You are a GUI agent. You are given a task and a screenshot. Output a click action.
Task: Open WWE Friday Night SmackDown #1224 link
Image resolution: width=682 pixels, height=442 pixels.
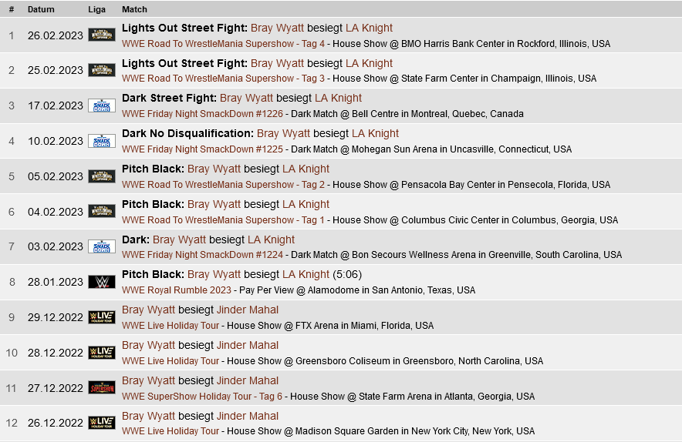click(202, 255)
